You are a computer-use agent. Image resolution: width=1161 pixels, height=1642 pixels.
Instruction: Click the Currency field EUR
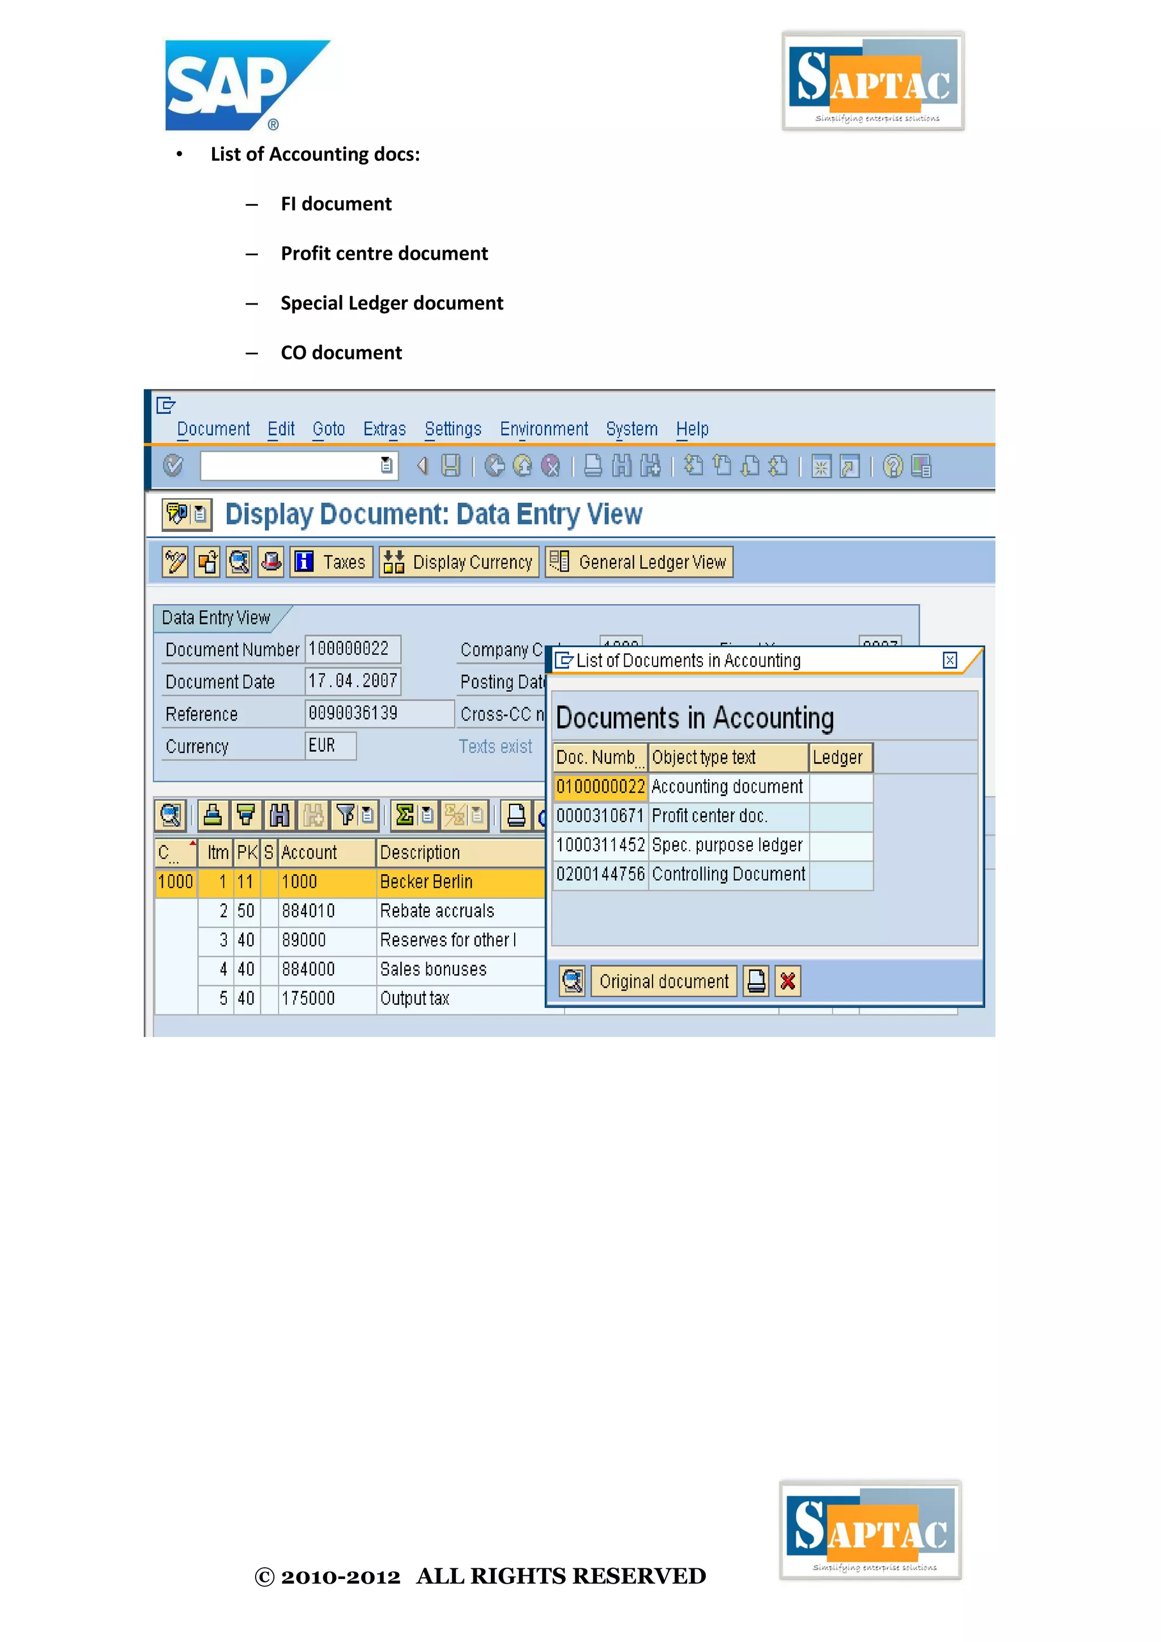click(331, 746)
